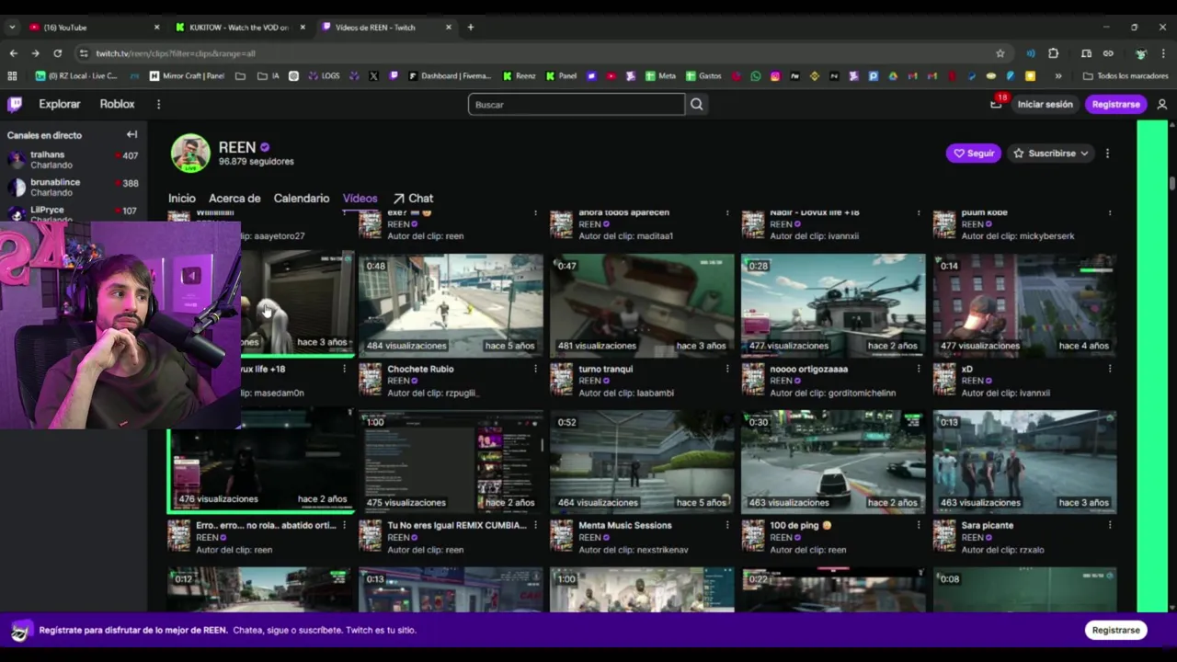Viewport: 1177px width, 662px height.
Task: Open options for the Chochete Rubio clip
Action: [535, 369]
